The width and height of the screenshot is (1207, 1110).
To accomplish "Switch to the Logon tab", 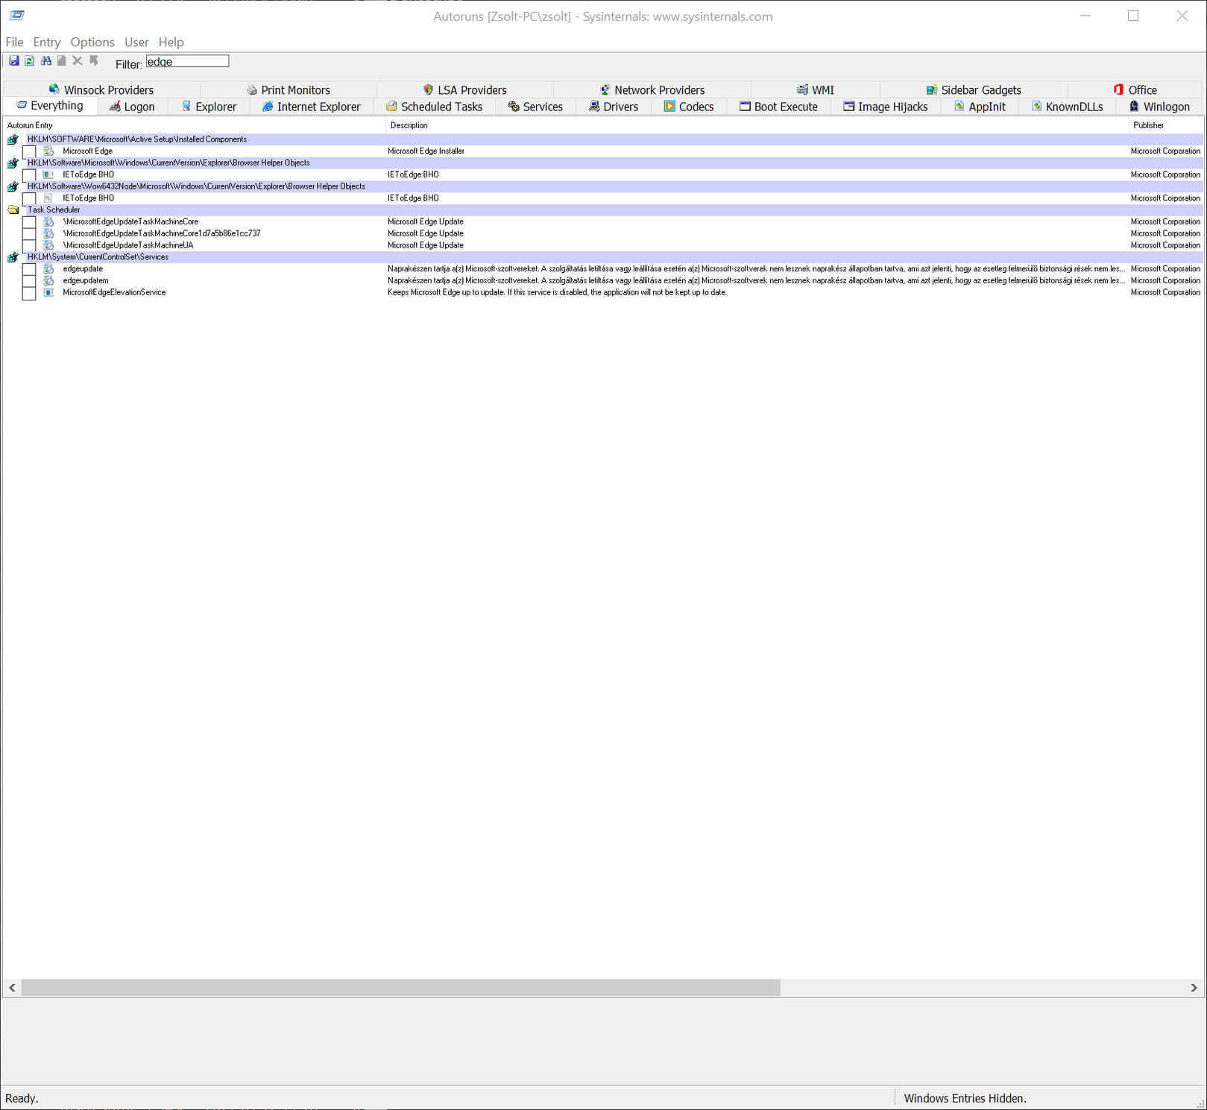I will click(x=133, y=107).
